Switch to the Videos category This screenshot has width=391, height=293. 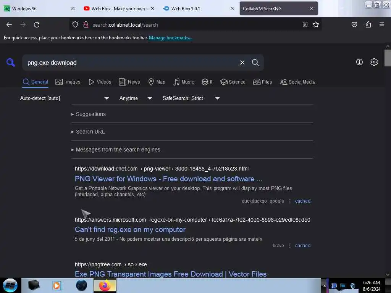pyautogui.click(x=100, y=82)
